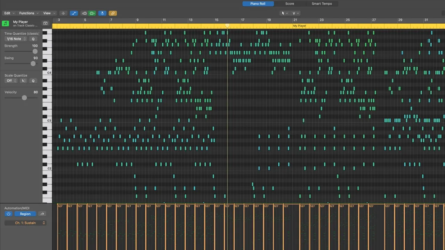Select the Piano Roll tab

[258, 4]
